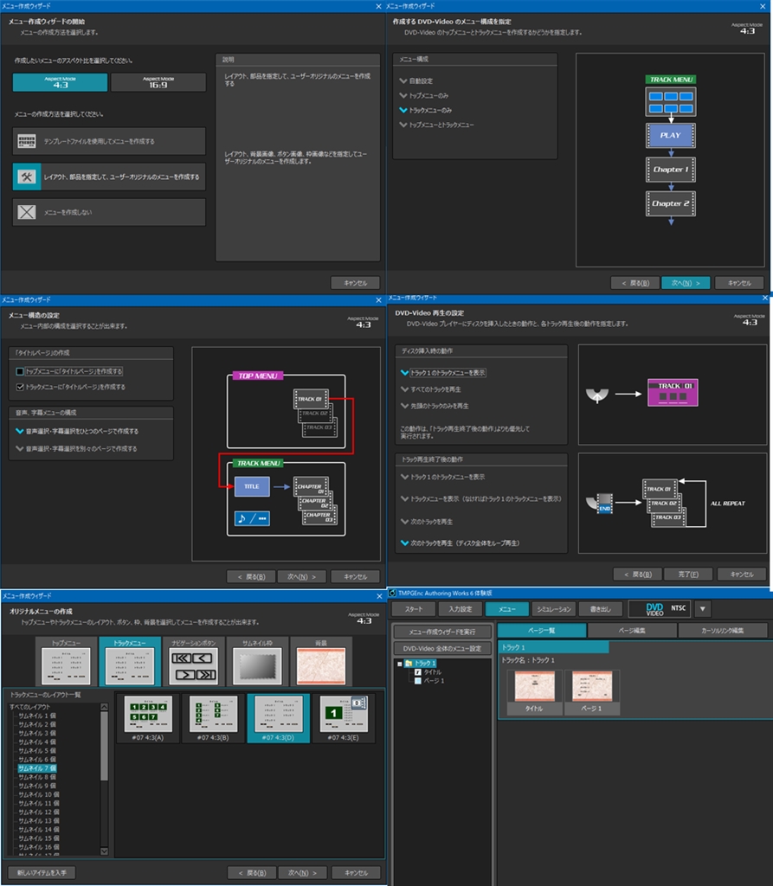Click DVD-Video 全体のメニュー設定 button

[442, 648]
